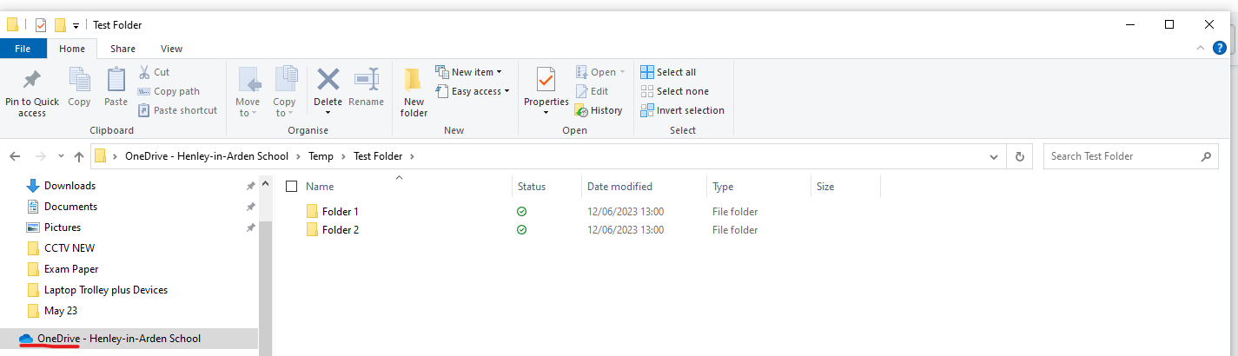Click Invert selection command

pyautogui.click(x=682, y=110)
